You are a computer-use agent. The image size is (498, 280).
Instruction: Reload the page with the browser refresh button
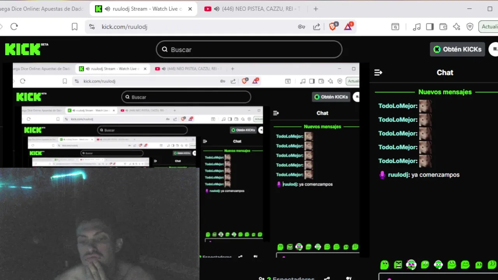(14, 26)
